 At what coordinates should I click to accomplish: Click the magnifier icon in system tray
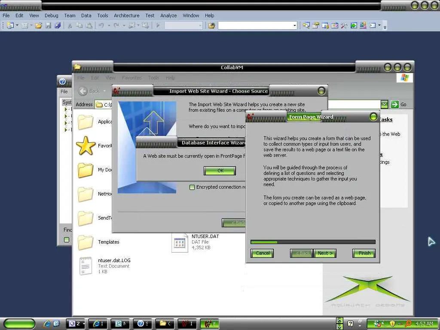coord(408,324)
